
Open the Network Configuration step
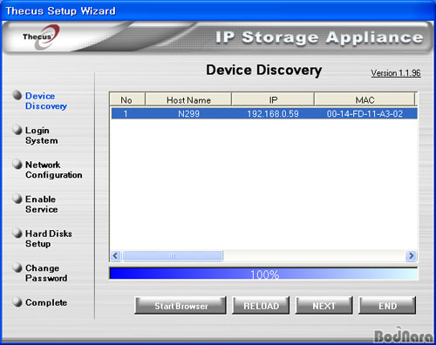pos(54,170)
